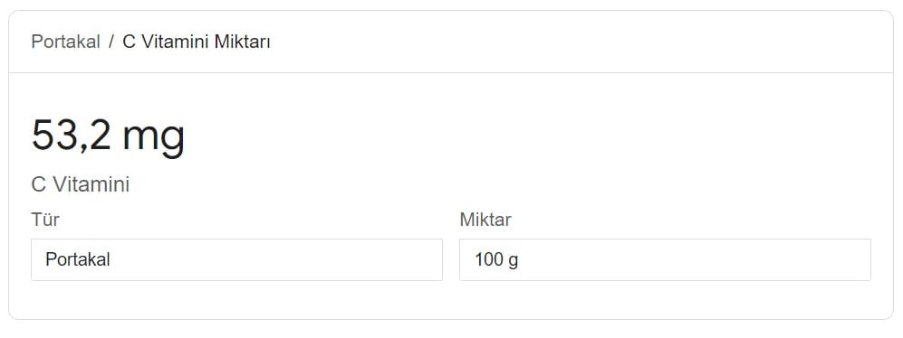903x338 pixels.
Task: Focus the Portakal selection box
Action: click(236, 259)
